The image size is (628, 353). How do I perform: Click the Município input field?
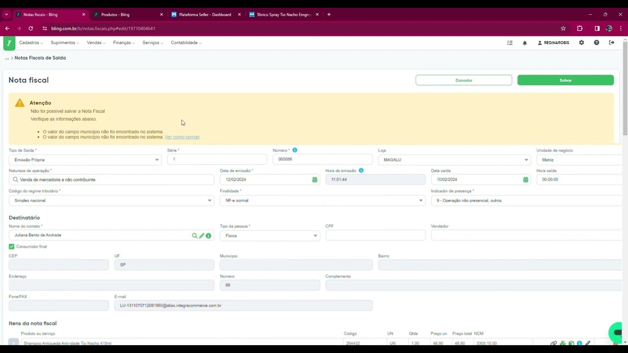pos(296,265)
